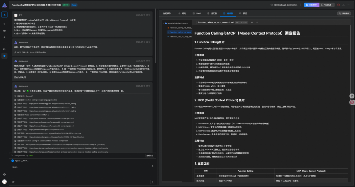This screenshot has width=355, height=187.
Task: Click 谷歌搜索 Function calling in large language models
Action: 36,100
